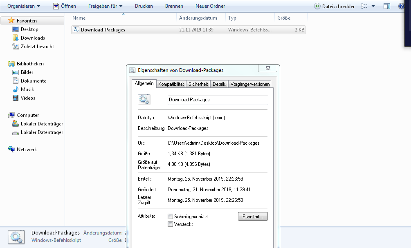Image resolution: width=411 pixels, height=248 pixels.
Task: Click the Öffnen toolbar button
Action: coord(65,6)
